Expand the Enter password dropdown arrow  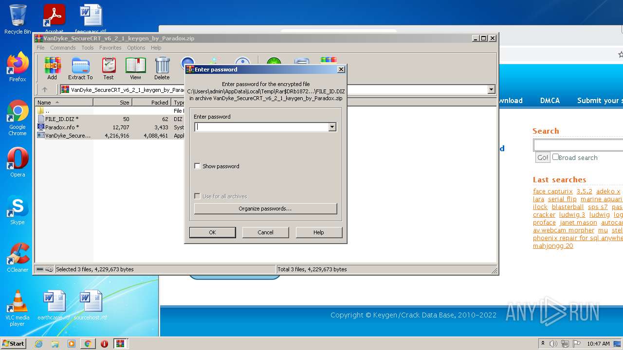(332, 127)
